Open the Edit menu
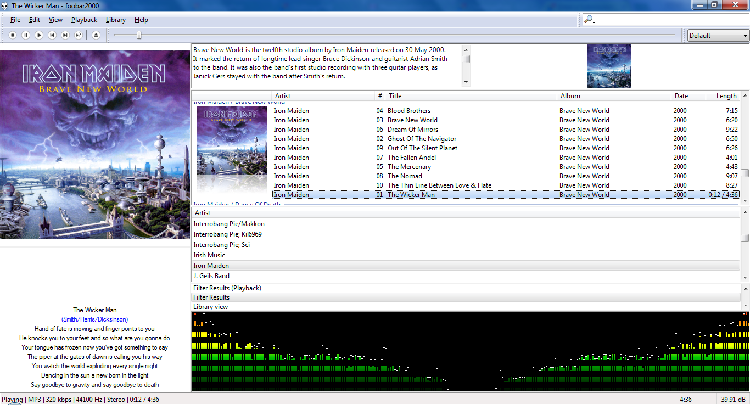750x405 pixels. point(35,20)
